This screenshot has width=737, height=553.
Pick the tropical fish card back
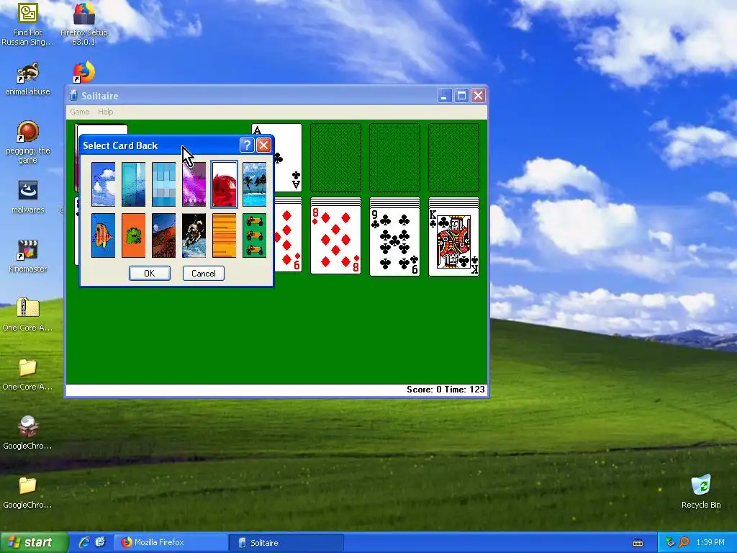[x=104, y=235]
